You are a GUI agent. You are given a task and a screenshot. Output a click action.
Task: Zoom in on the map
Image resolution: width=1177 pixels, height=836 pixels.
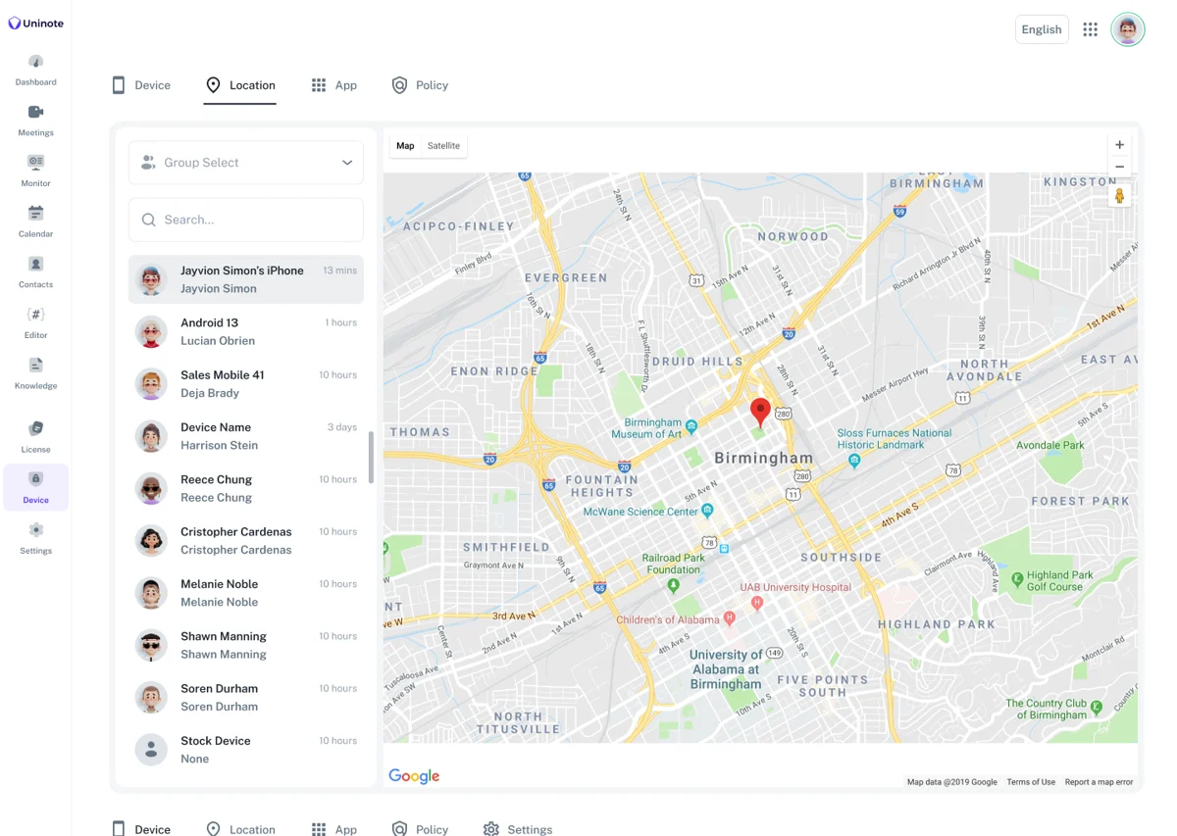[x=1119, y=145]
